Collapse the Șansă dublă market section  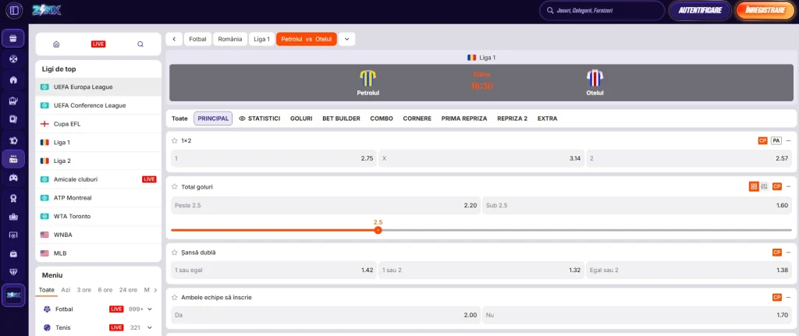pyautogui.click(x=788, y=252)
